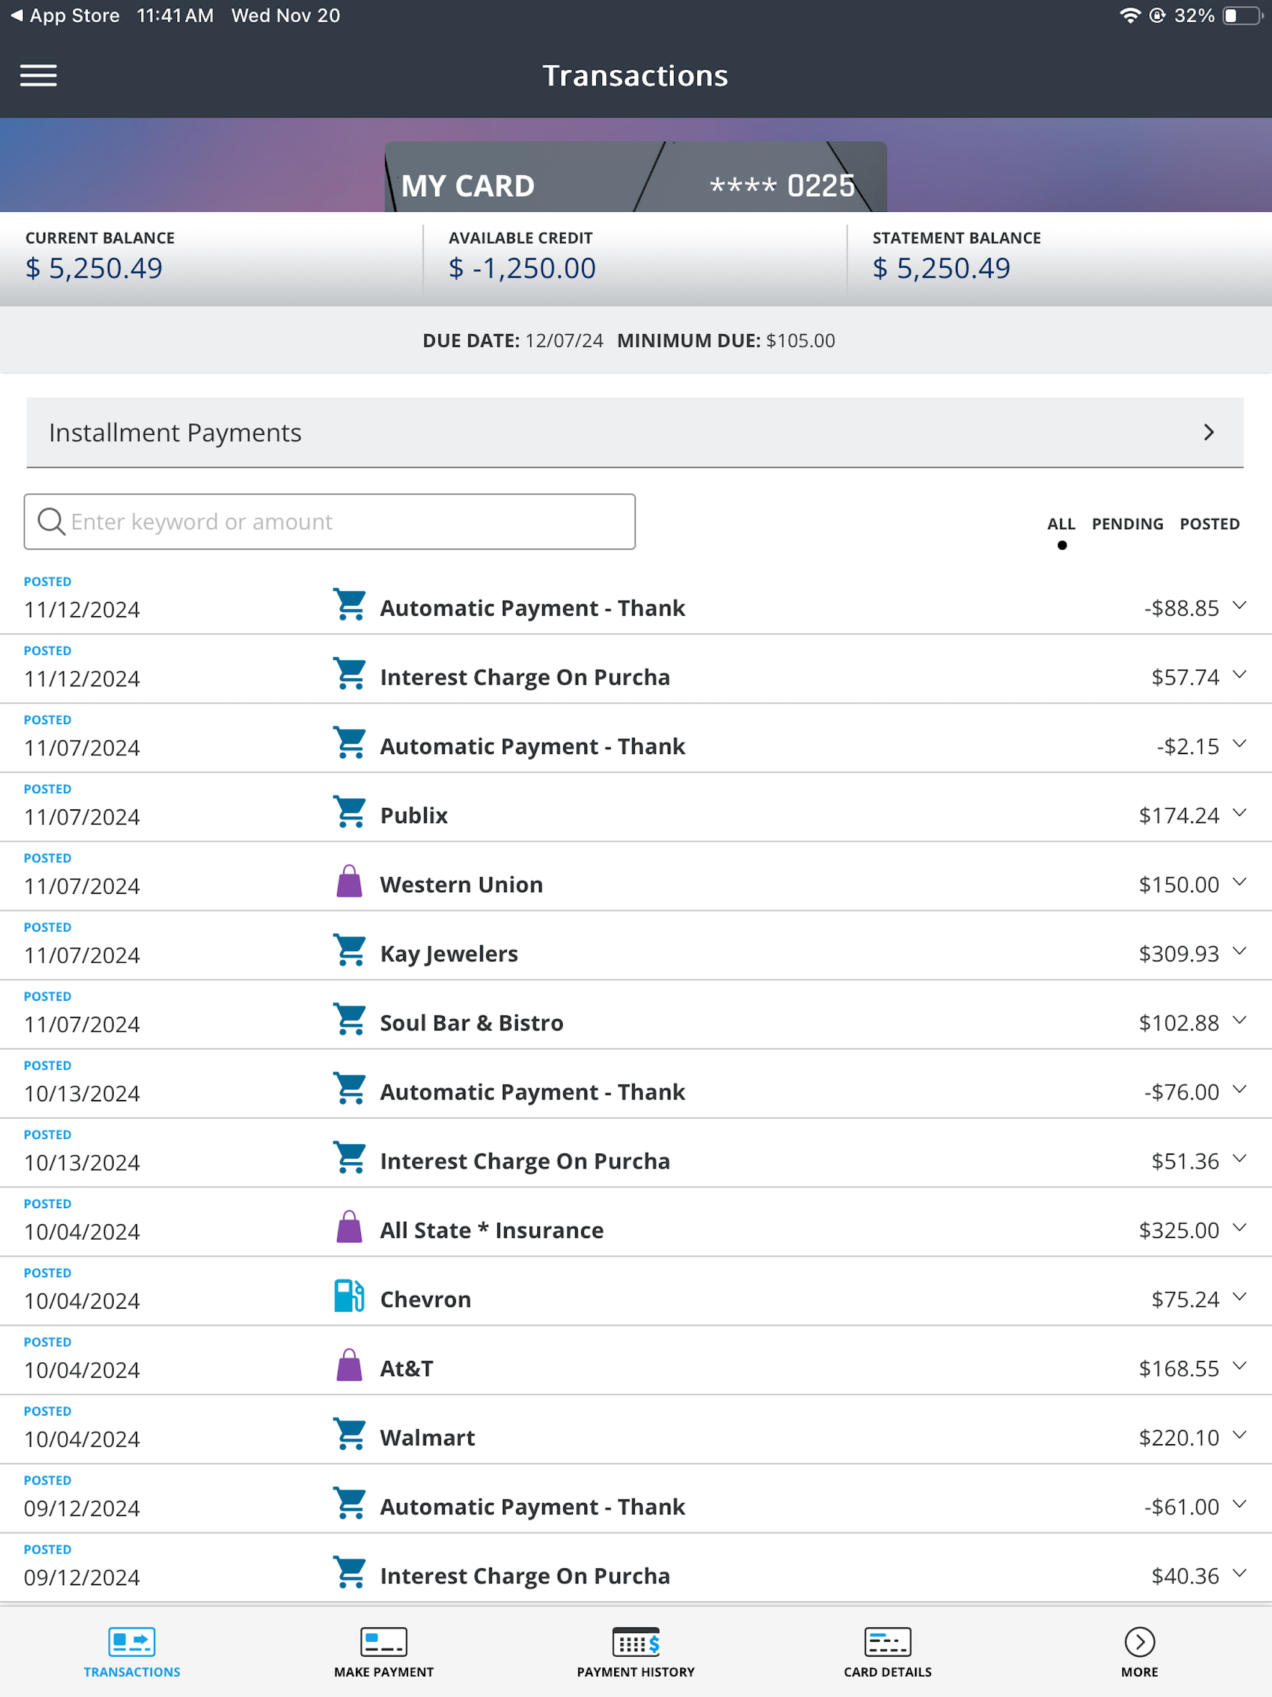Tap the More circle arrow icon
1272x1697 pixels.
[x=1140, y=1642]
